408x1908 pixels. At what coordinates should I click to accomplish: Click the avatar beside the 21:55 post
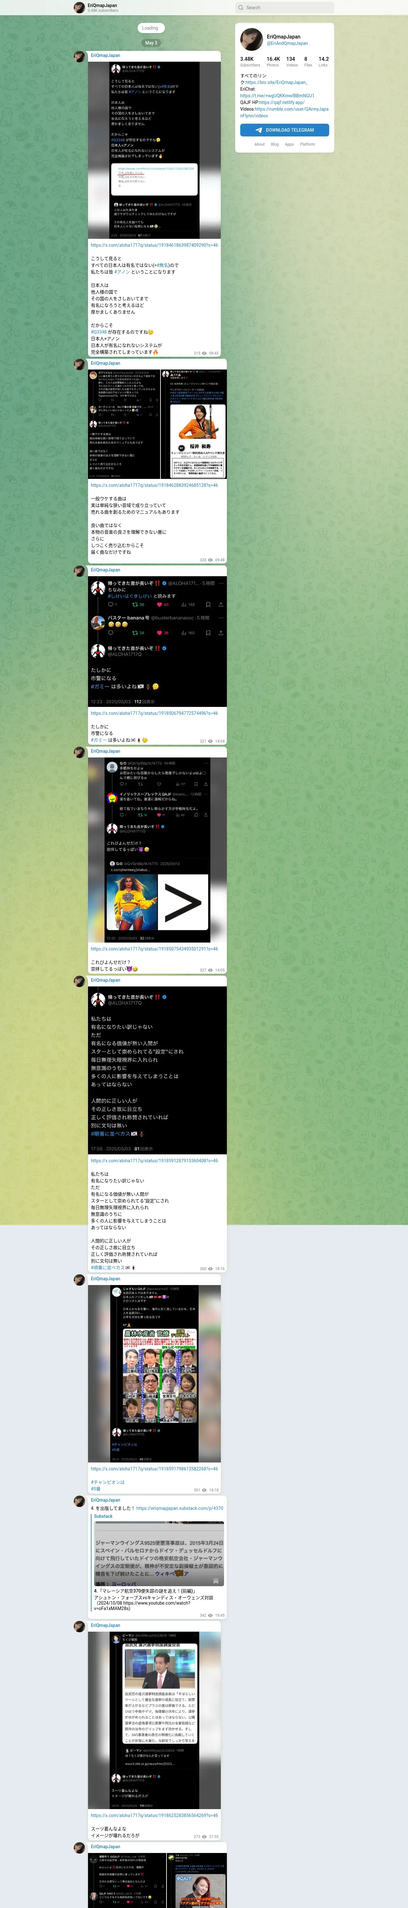click(x=79, y=1626)
